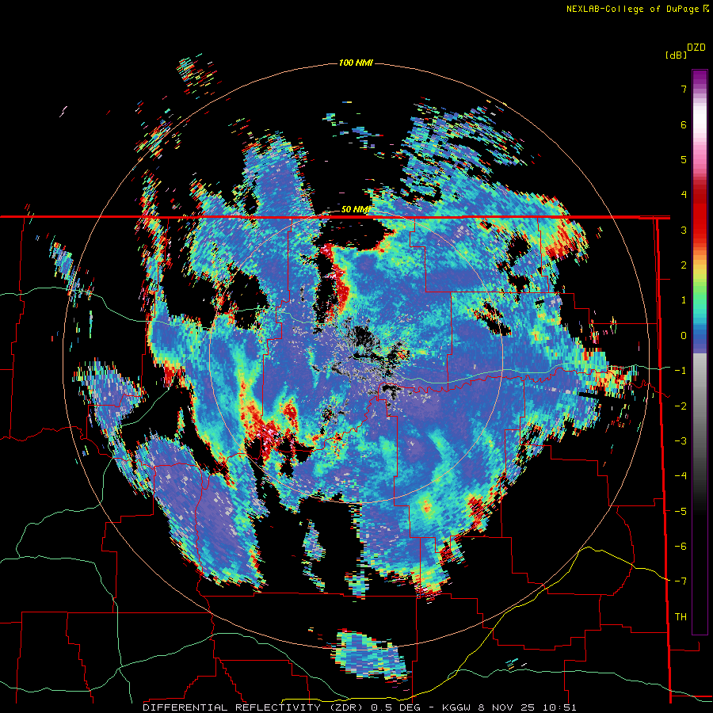The image size is (713, 713).
Task: Click the [dB] unit label
Action: coord(676,55)
